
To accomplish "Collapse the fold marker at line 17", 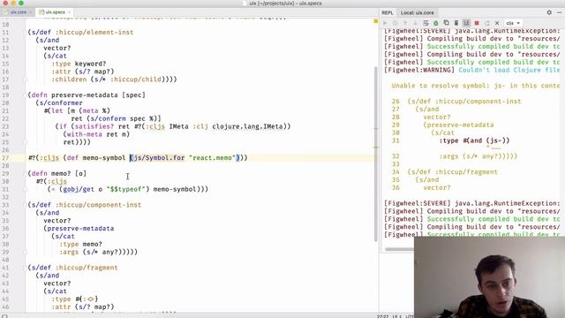I will 26,79.
